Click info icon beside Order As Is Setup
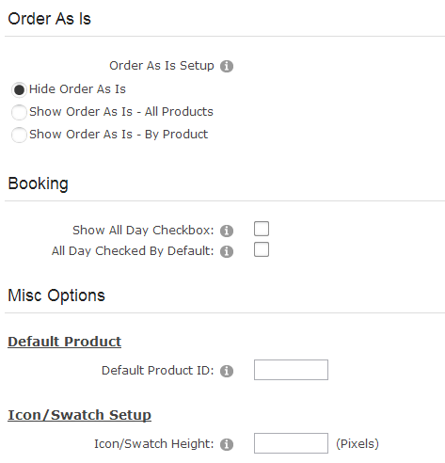This screenshot has height=463, width=445. [227, 66]
